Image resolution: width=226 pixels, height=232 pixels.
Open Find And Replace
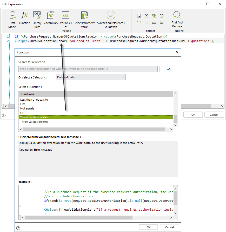177,19
